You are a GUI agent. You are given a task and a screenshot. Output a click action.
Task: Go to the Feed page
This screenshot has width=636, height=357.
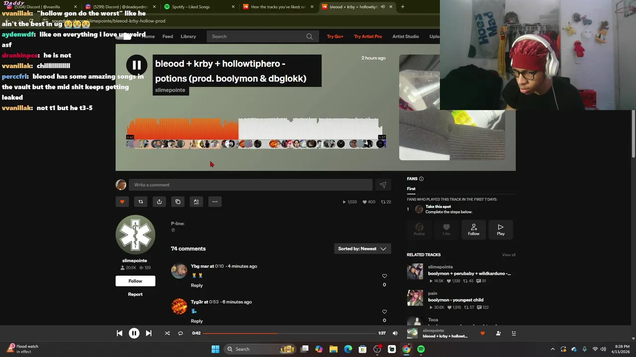[x=167, y=36]
